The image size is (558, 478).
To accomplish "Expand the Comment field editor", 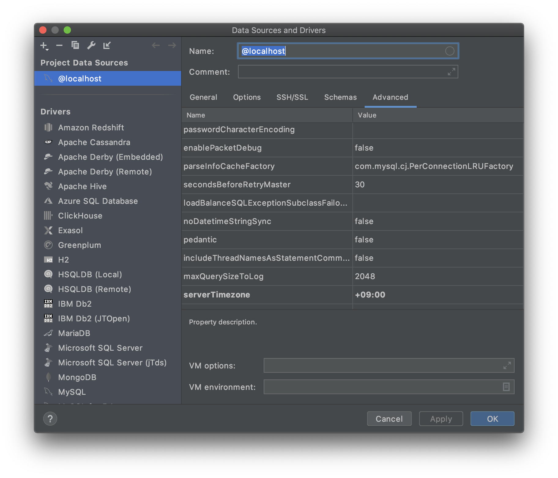I will click(451, 72).
